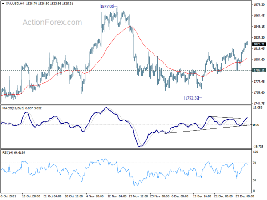Click the 1744.75 price axis value

[x=259, y=104]
